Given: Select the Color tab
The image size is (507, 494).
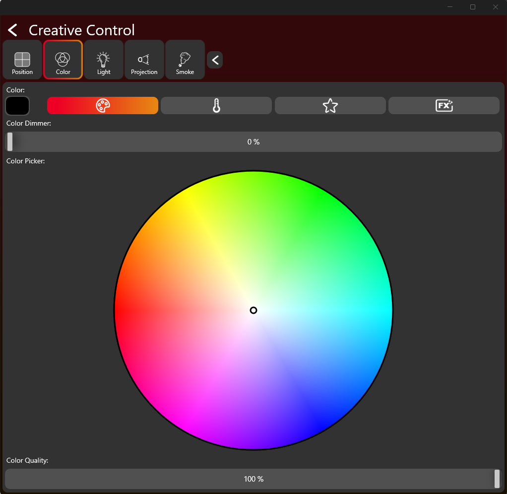Looking at the screenshot, I should pos(63,60).
